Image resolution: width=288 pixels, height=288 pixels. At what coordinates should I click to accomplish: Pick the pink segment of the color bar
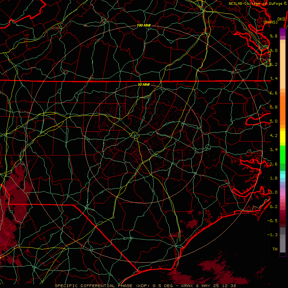283,194
